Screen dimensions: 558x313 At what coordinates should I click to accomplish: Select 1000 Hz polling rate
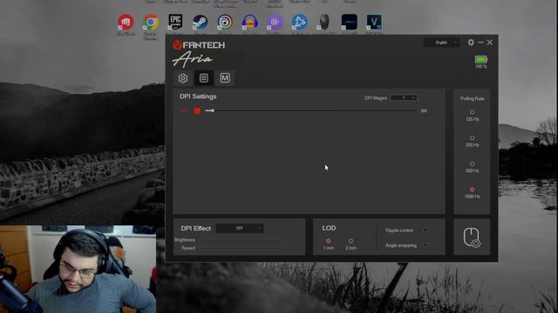(x=473, y=190)
